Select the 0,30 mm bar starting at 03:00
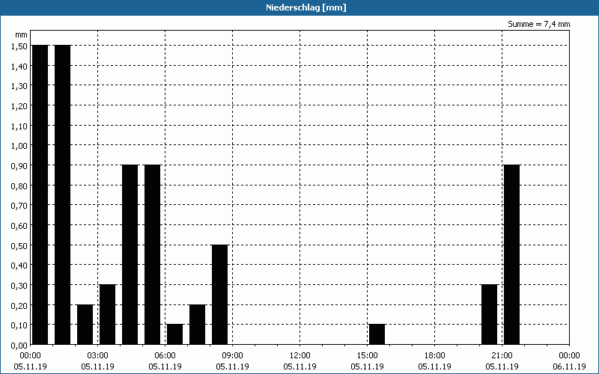Image resolution: width=599 pixels, height=374 pixels. [107, 314]
